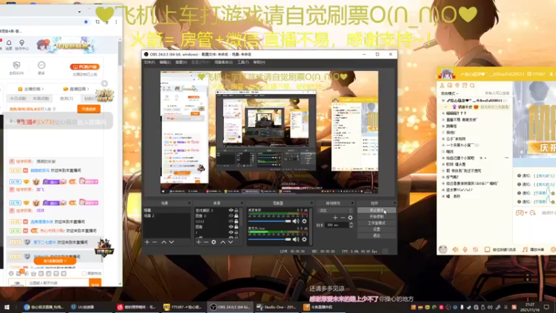This screenshot has height=313, width=556.
Task: Expand 主播投稿 chevron in browser page
Action: tap(43, 89)
